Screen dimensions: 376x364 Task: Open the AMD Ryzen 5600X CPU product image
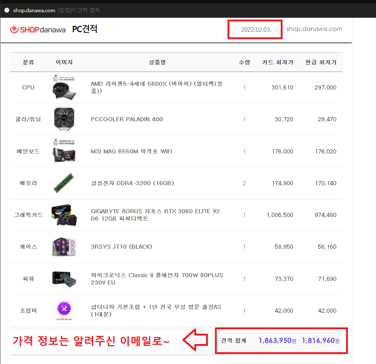point(64,88)
